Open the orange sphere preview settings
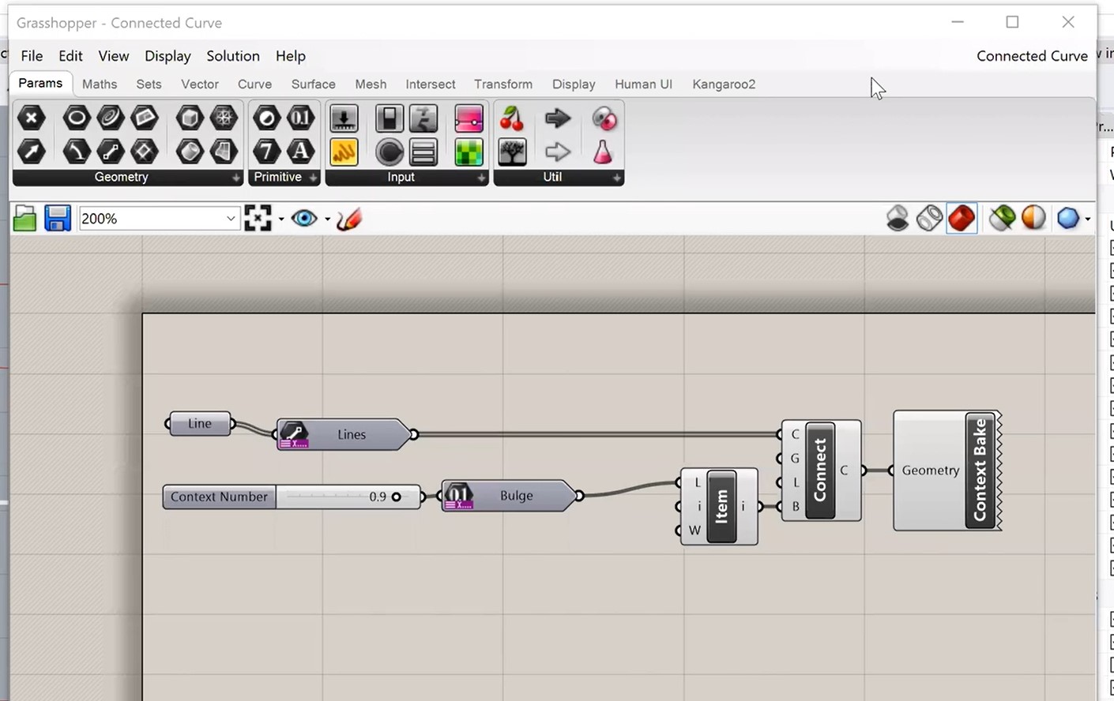The width and height of the screenshot is (1114, 701). [1033, 218]
